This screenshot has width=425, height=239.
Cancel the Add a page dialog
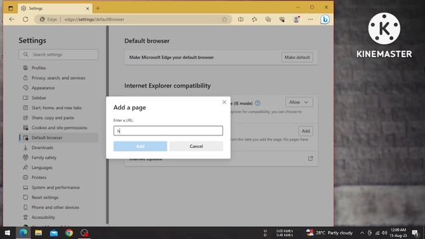197,146
